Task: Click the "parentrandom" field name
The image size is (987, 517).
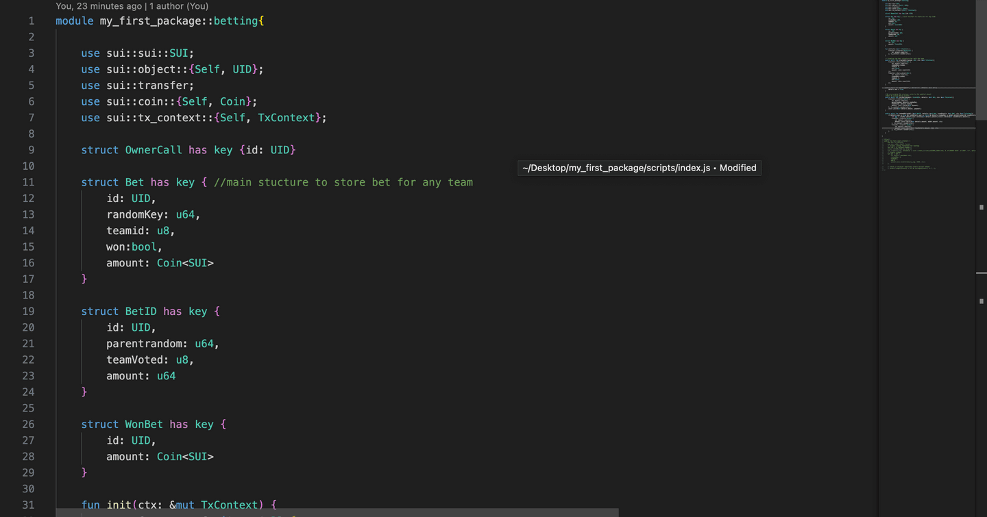Action: (x=144, y=344)
